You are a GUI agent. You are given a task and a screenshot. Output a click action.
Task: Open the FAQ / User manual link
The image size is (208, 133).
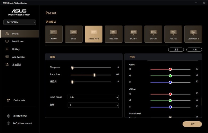(23, 123)
